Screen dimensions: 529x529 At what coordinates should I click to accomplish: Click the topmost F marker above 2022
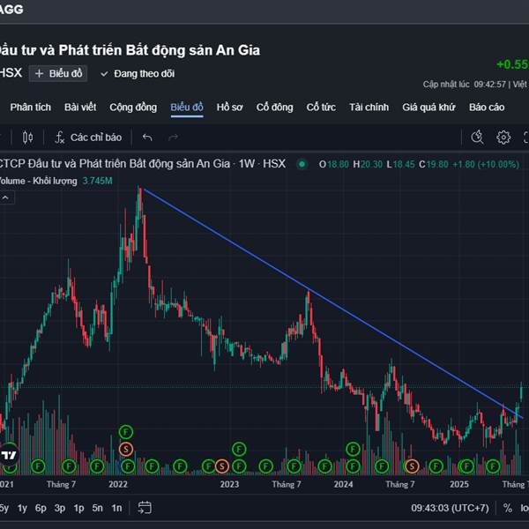pos(126,432)
